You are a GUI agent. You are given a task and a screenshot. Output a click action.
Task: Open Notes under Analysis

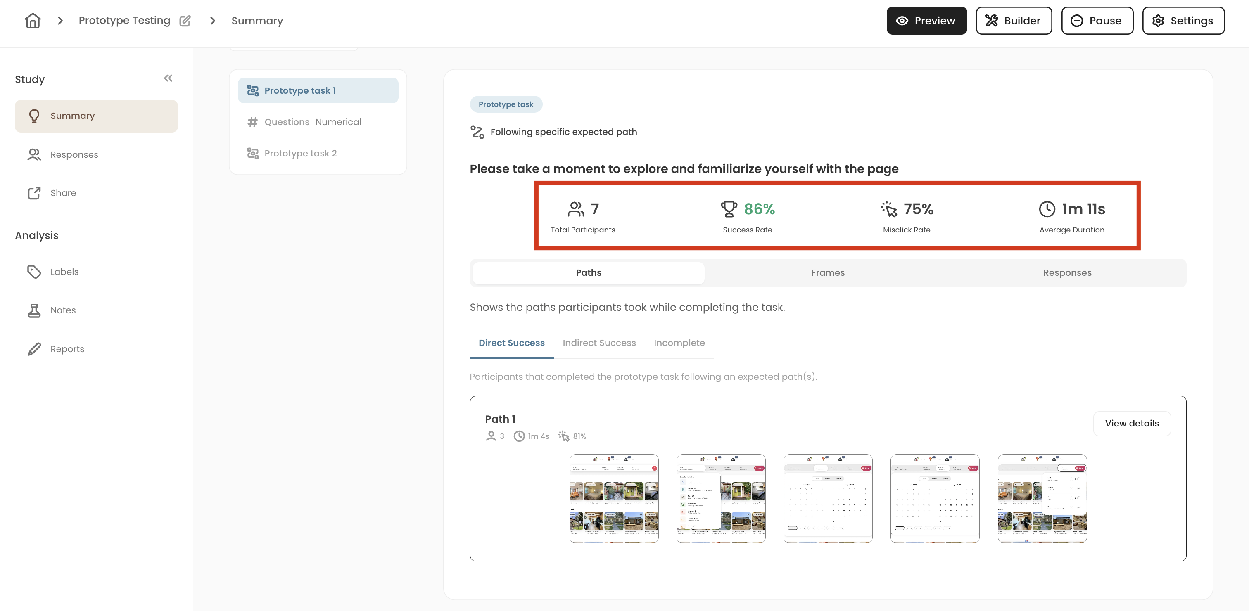coord(97,310)
